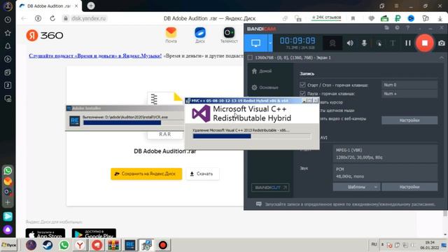Open the browser hamburger menu
Screen dimensions: 448x252
tap(396, 6)
